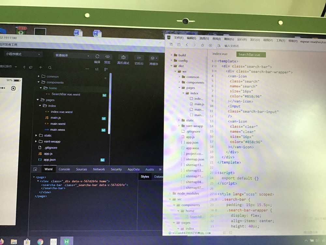Collapse the components folder in devtools tree
The height and width of the screenshot is (245, 326).
(38, 82)
